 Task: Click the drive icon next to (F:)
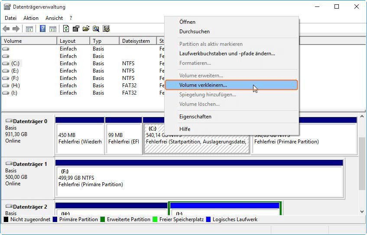[6, 78]
